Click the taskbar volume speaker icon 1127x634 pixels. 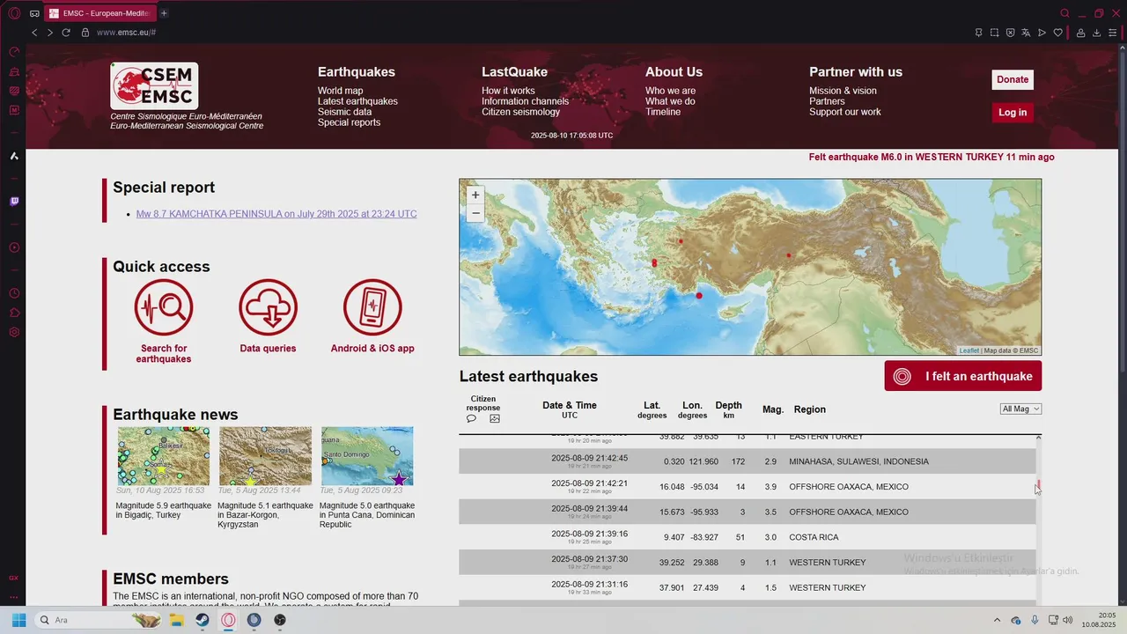click(1067, 620)
